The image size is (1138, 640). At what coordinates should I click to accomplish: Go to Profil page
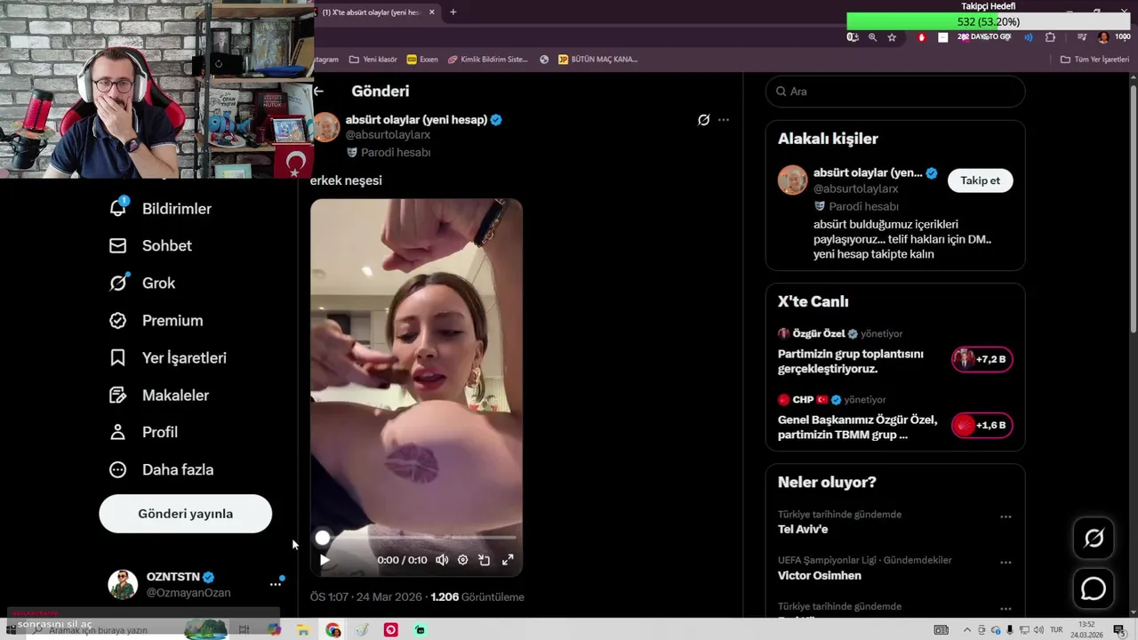(x=143, y=432)
